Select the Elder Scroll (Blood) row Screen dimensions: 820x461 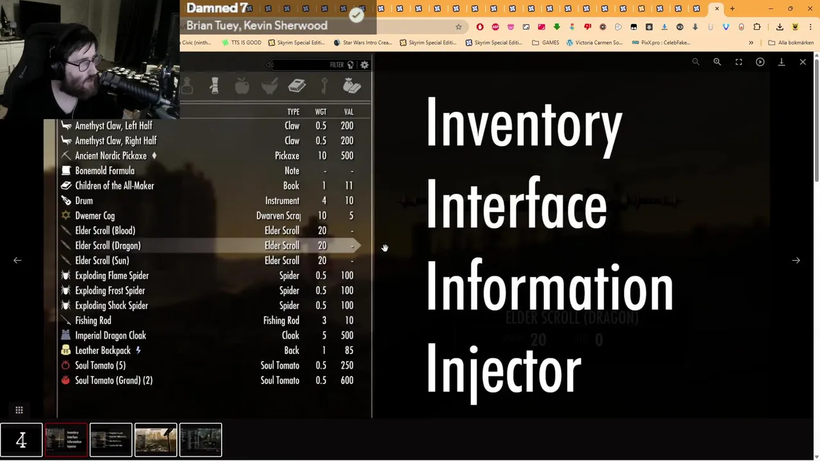pos(209,230)
